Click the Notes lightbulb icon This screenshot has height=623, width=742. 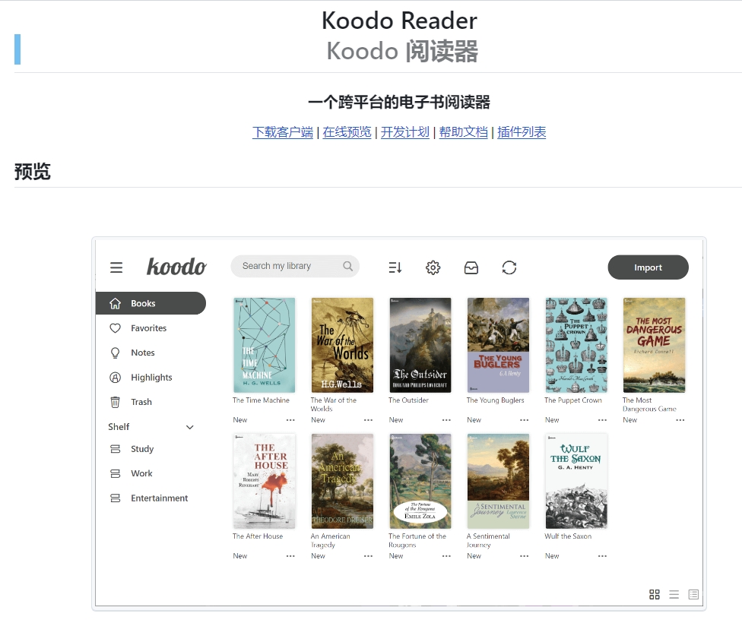tap(115, 353)
